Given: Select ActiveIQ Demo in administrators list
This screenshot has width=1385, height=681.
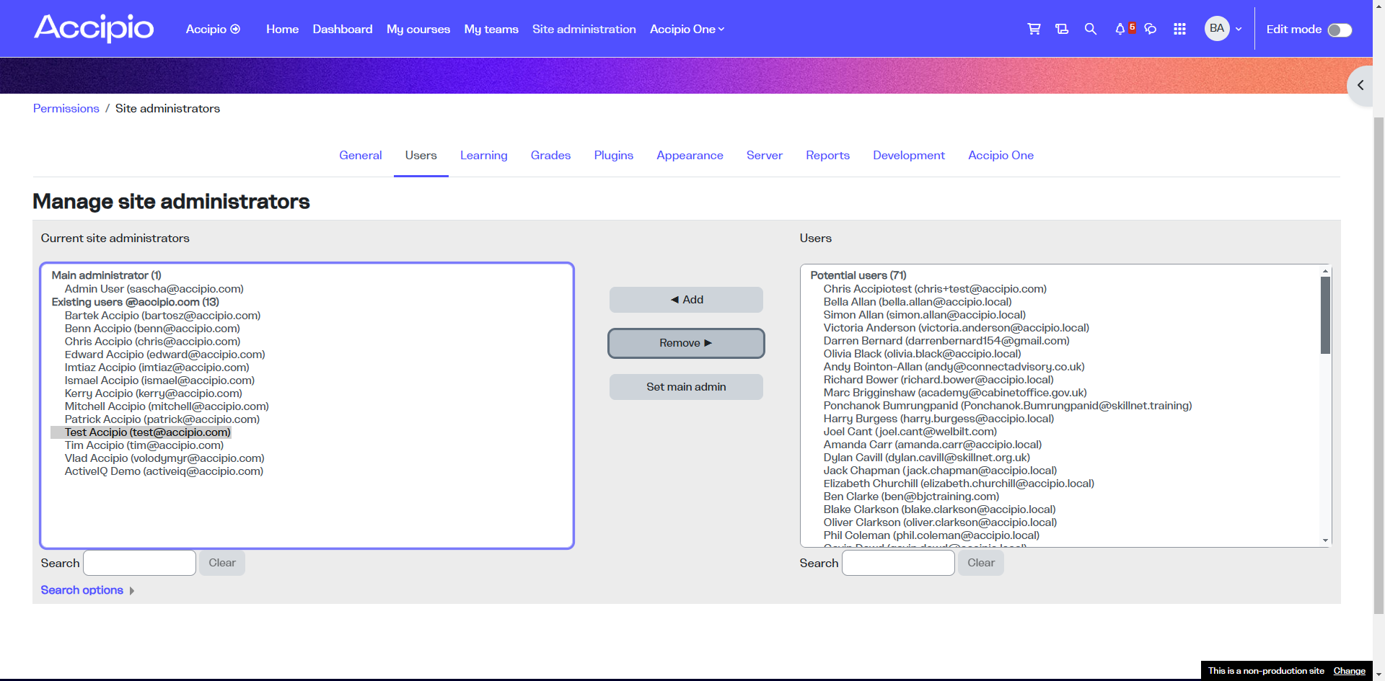Looking at the screenshot, I should [164, 471].
